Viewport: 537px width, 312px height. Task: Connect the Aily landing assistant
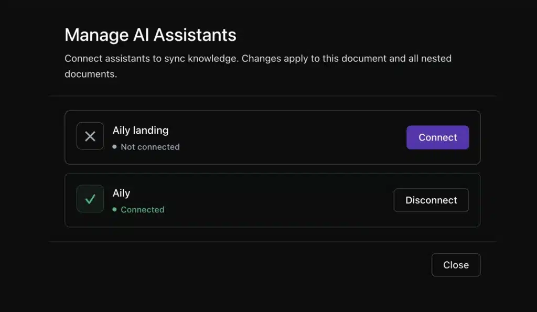click(437, 137)
